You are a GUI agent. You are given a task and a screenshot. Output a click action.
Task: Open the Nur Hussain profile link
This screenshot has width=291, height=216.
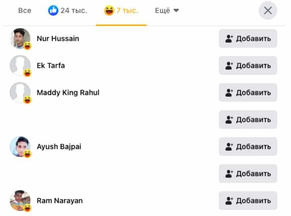pos(58,38)
